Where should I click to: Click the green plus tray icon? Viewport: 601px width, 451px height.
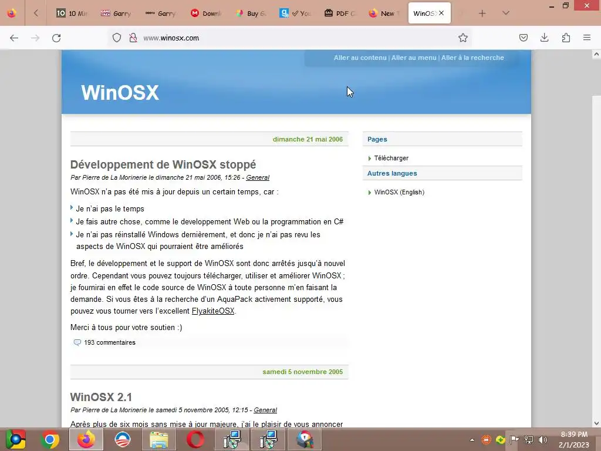pyautogui.click(x=500, y=440)
